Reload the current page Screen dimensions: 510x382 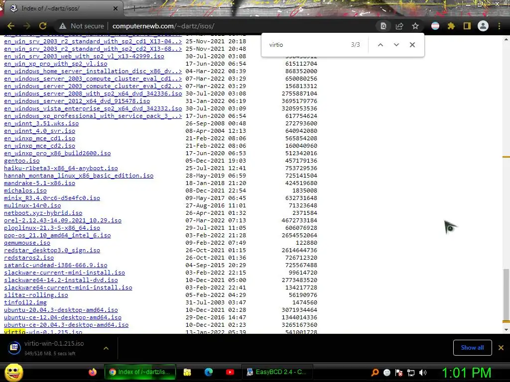click(x=43, y=26)
